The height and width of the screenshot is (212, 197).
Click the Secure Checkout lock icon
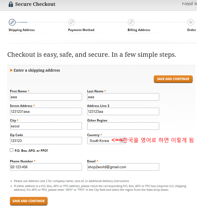tap(11, 4)
